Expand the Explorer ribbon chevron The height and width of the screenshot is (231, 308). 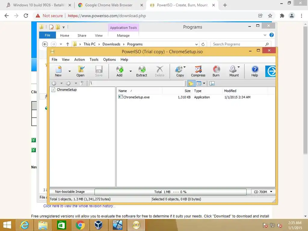[265, 35]
